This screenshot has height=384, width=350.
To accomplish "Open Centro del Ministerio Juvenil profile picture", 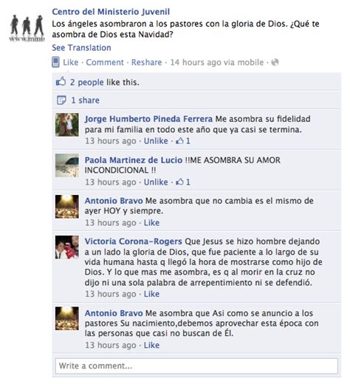I will click(x=27, y=28).
